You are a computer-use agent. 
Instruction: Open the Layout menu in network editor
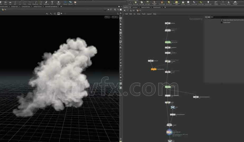149,14
